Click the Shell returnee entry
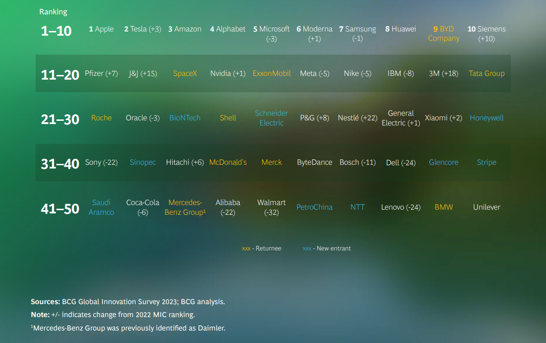 (228, 118)
